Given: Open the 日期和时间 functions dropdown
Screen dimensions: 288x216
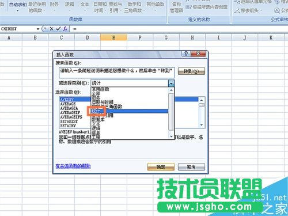Looking at the screenshot, I should [x=100, y=7].
